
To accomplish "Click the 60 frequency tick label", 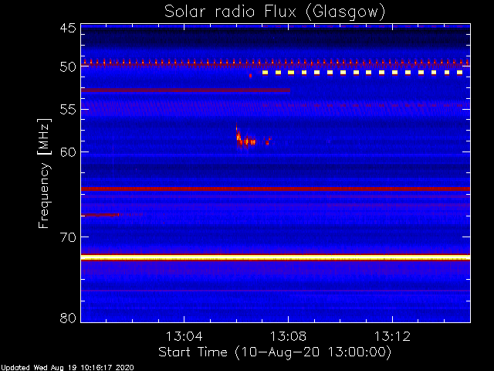I will tap(68, 152).
